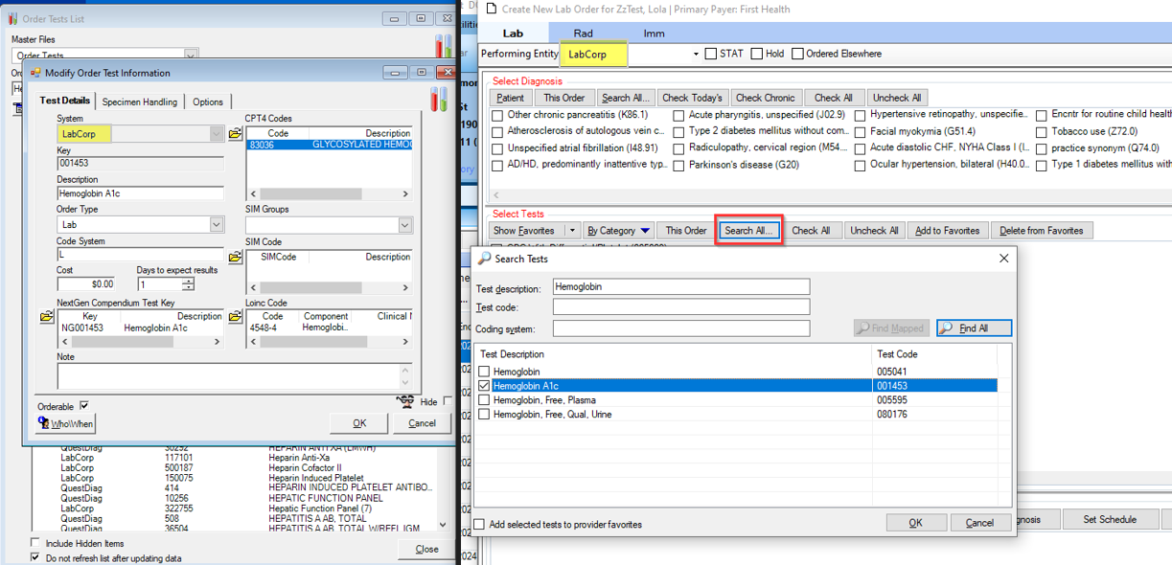Check Include Hidden Items
This screenshot has height=565, width=1172.
(x=35, y=544)
